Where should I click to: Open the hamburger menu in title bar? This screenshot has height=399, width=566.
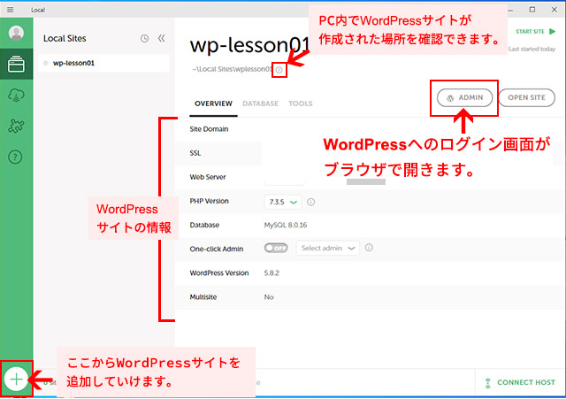(x=10, y=10)
